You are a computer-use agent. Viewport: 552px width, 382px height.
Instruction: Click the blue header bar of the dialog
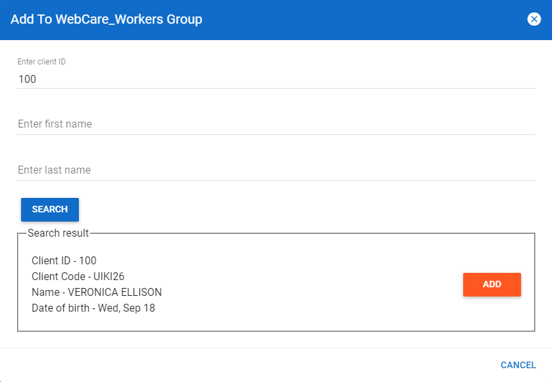pyautogui.click(x=276, y=19)
